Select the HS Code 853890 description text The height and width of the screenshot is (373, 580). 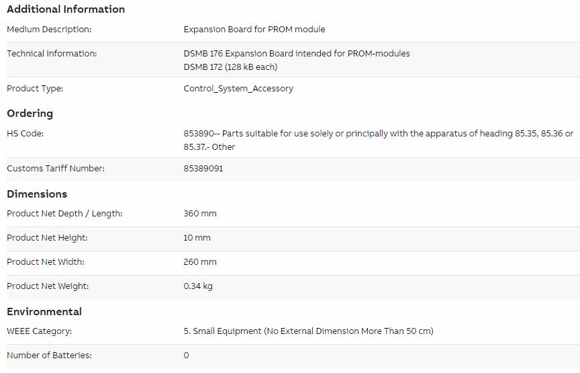379,140
